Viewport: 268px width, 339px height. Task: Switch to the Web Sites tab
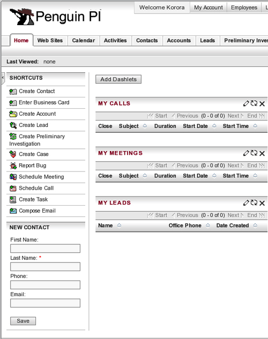click(x=50, y=41)
